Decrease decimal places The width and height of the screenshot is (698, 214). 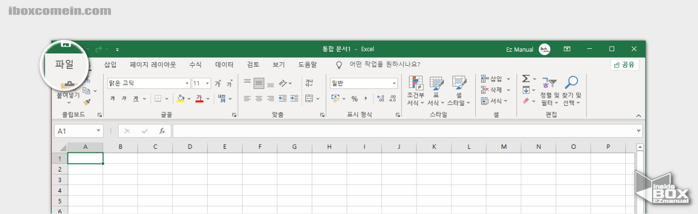tap(392, 99)
